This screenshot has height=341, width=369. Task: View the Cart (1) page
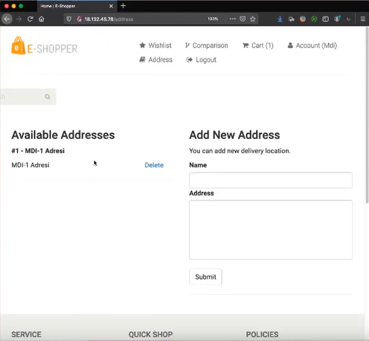[x=258, y=45]
